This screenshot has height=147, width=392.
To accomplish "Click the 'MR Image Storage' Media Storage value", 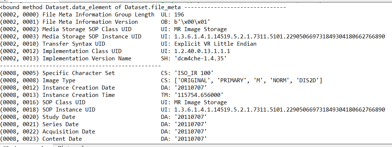I will tap(201, 29).
